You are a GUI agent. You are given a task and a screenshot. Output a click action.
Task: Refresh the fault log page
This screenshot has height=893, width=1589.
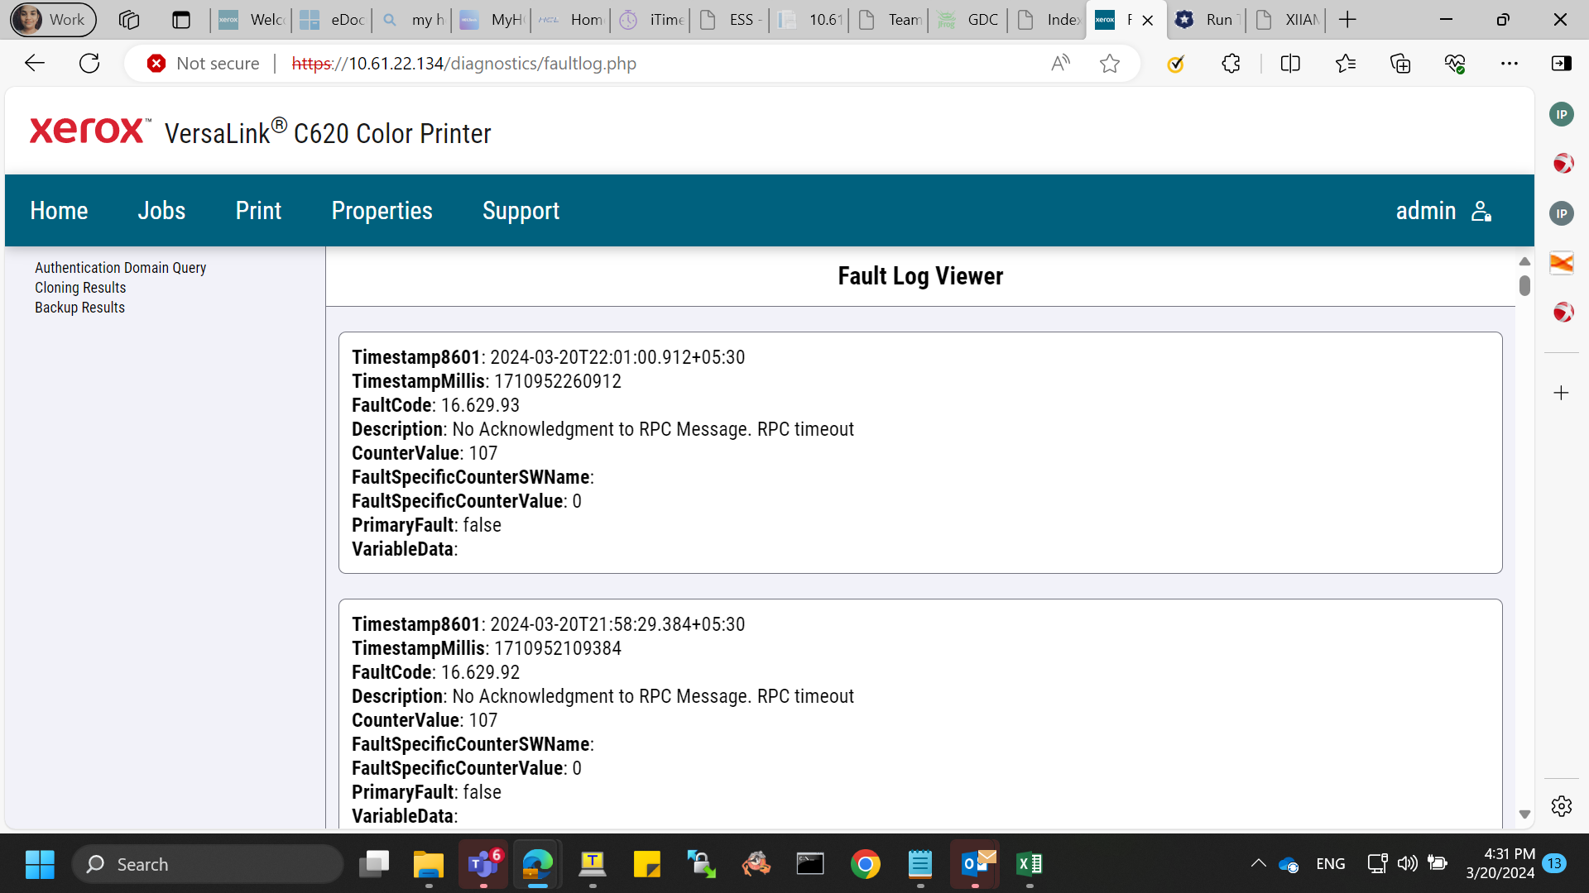point(89,64)
